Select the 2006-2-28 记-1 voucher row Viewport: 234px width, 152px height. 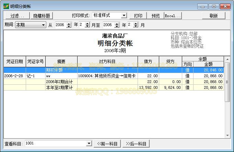tap(113, 76)
